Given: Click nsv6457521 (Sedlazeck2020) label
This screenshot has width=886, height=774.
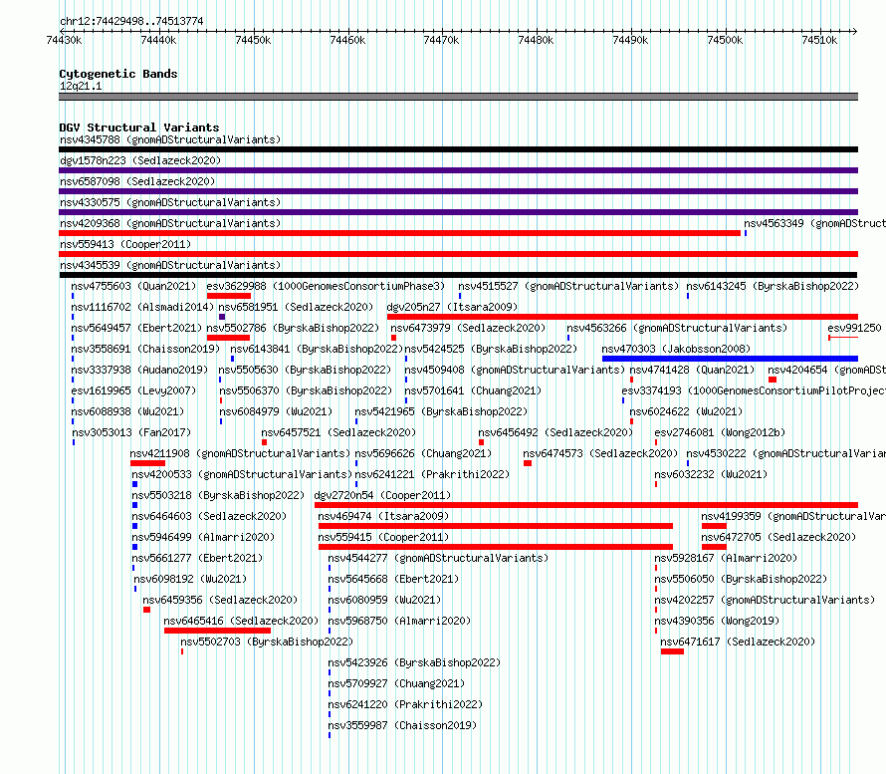Looking at the screenshot, I should [x=338, y=432].
